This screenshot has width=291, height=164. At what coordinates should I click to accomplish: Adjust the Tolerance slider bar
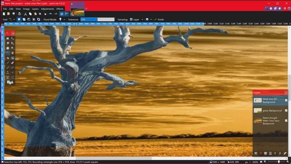click(97, 19)
